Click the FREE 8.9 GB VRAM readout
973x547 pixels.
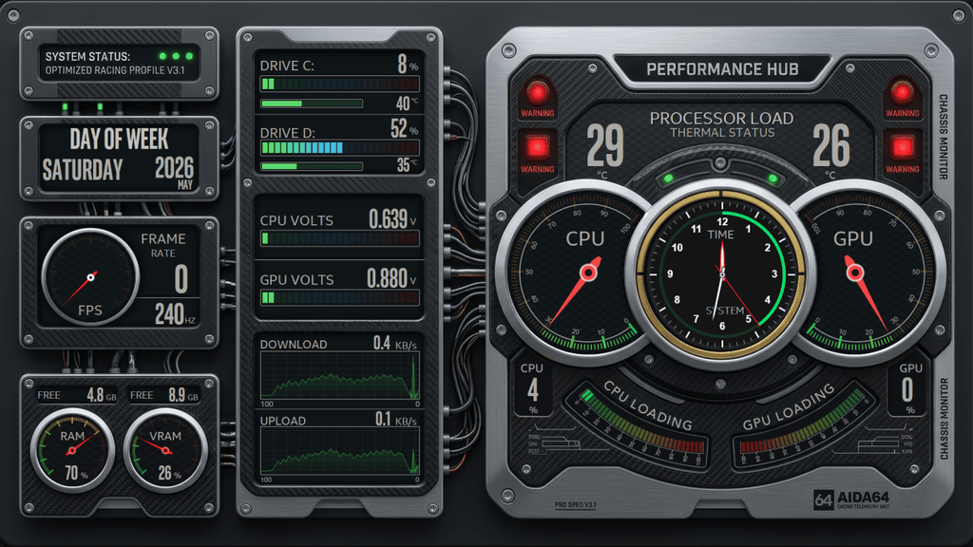[163, 395]
